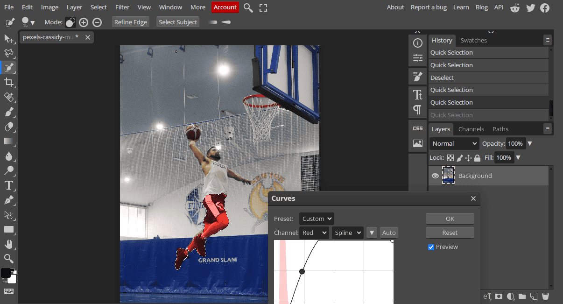Open History panel menu button

(548, 40)
